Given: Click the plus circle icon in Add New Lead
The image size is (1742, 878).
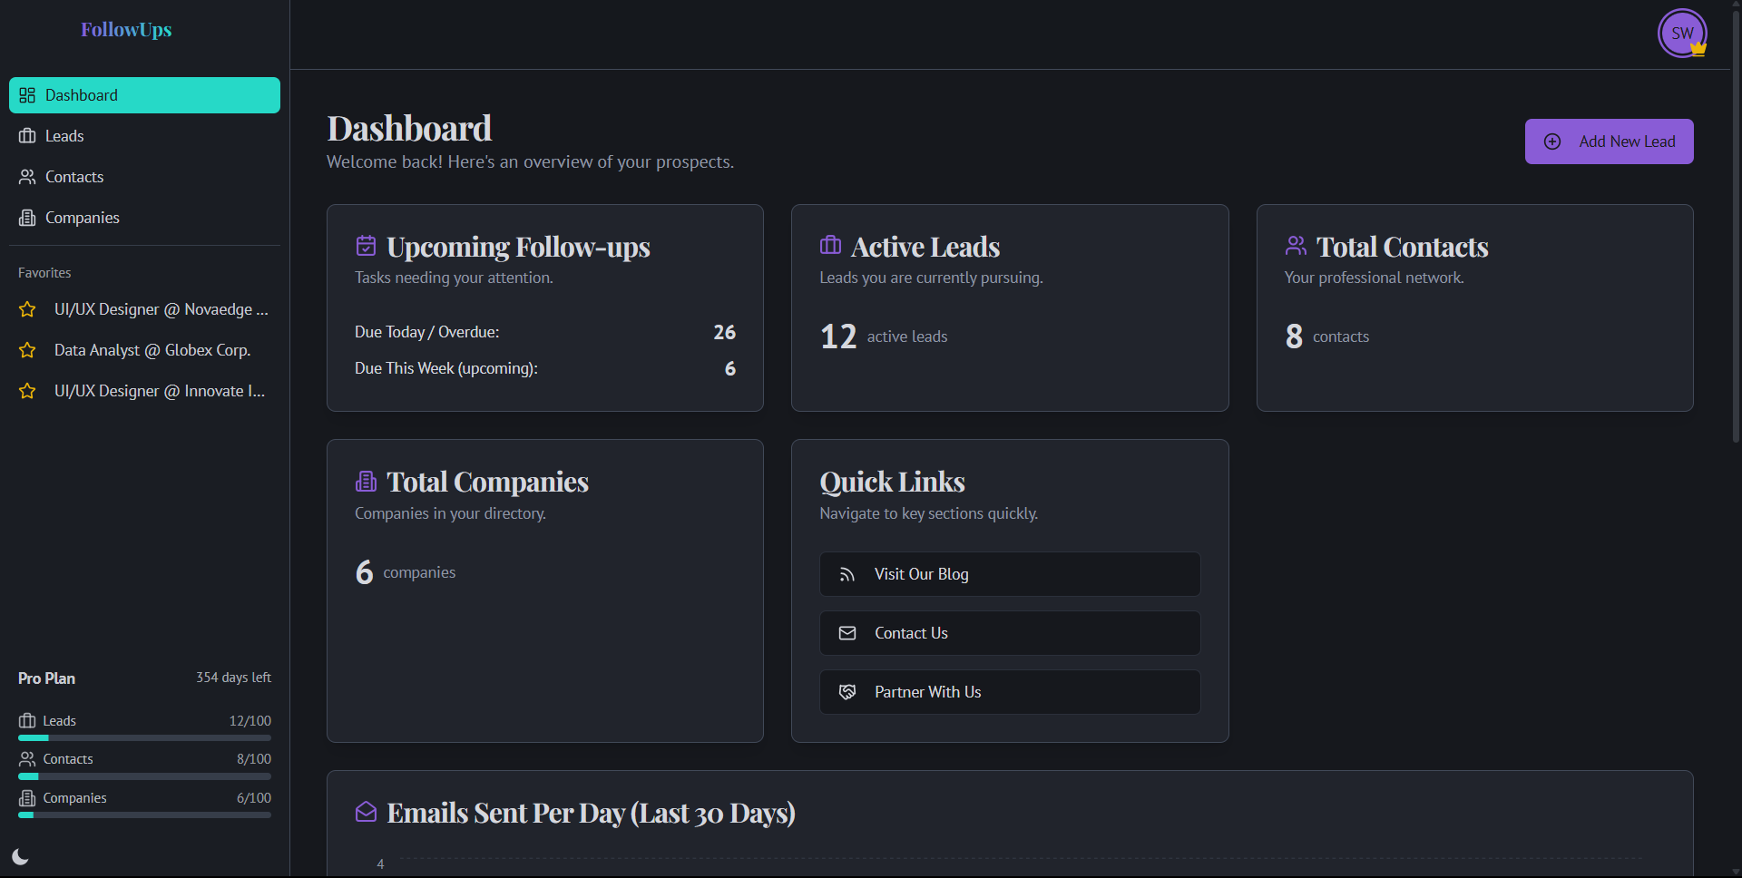Looking at the screenshot, I should (1552, 141).
